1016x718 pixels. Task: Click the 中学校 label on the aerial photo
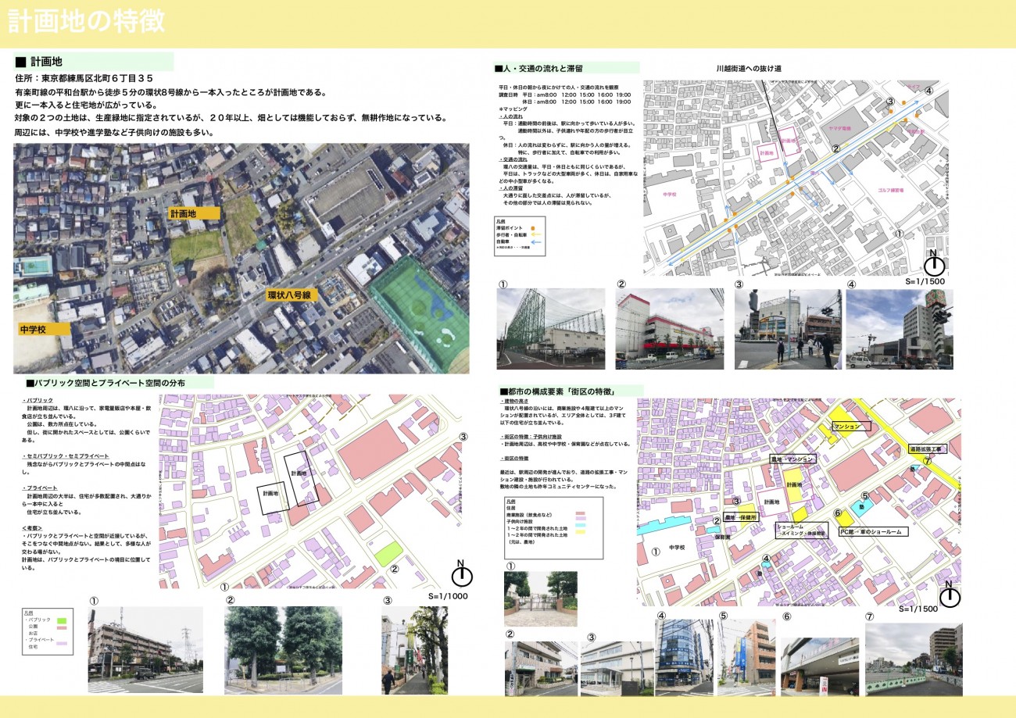click(x=33, y=330)
